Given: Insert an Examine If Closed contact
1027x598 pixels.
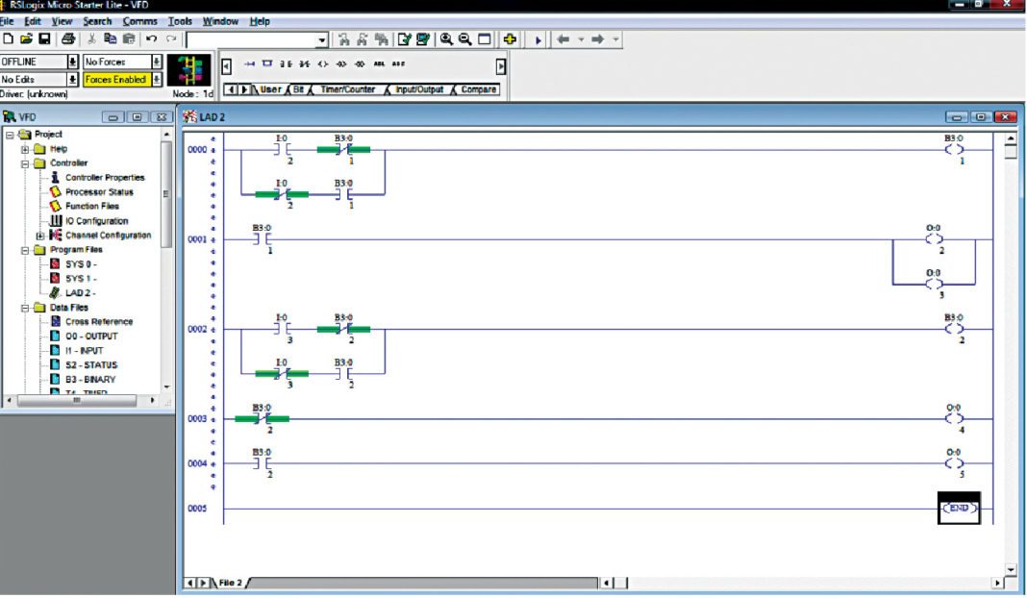Looking at the screenshot, I should [x=286, y=63].
